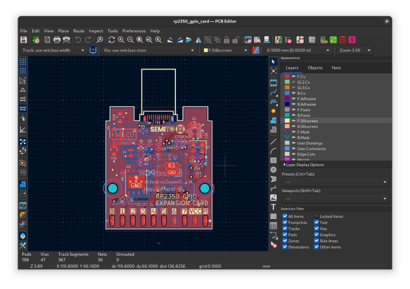Open the Presets combo box
This screenshot has height=289, width=410.
pos(335,182)
